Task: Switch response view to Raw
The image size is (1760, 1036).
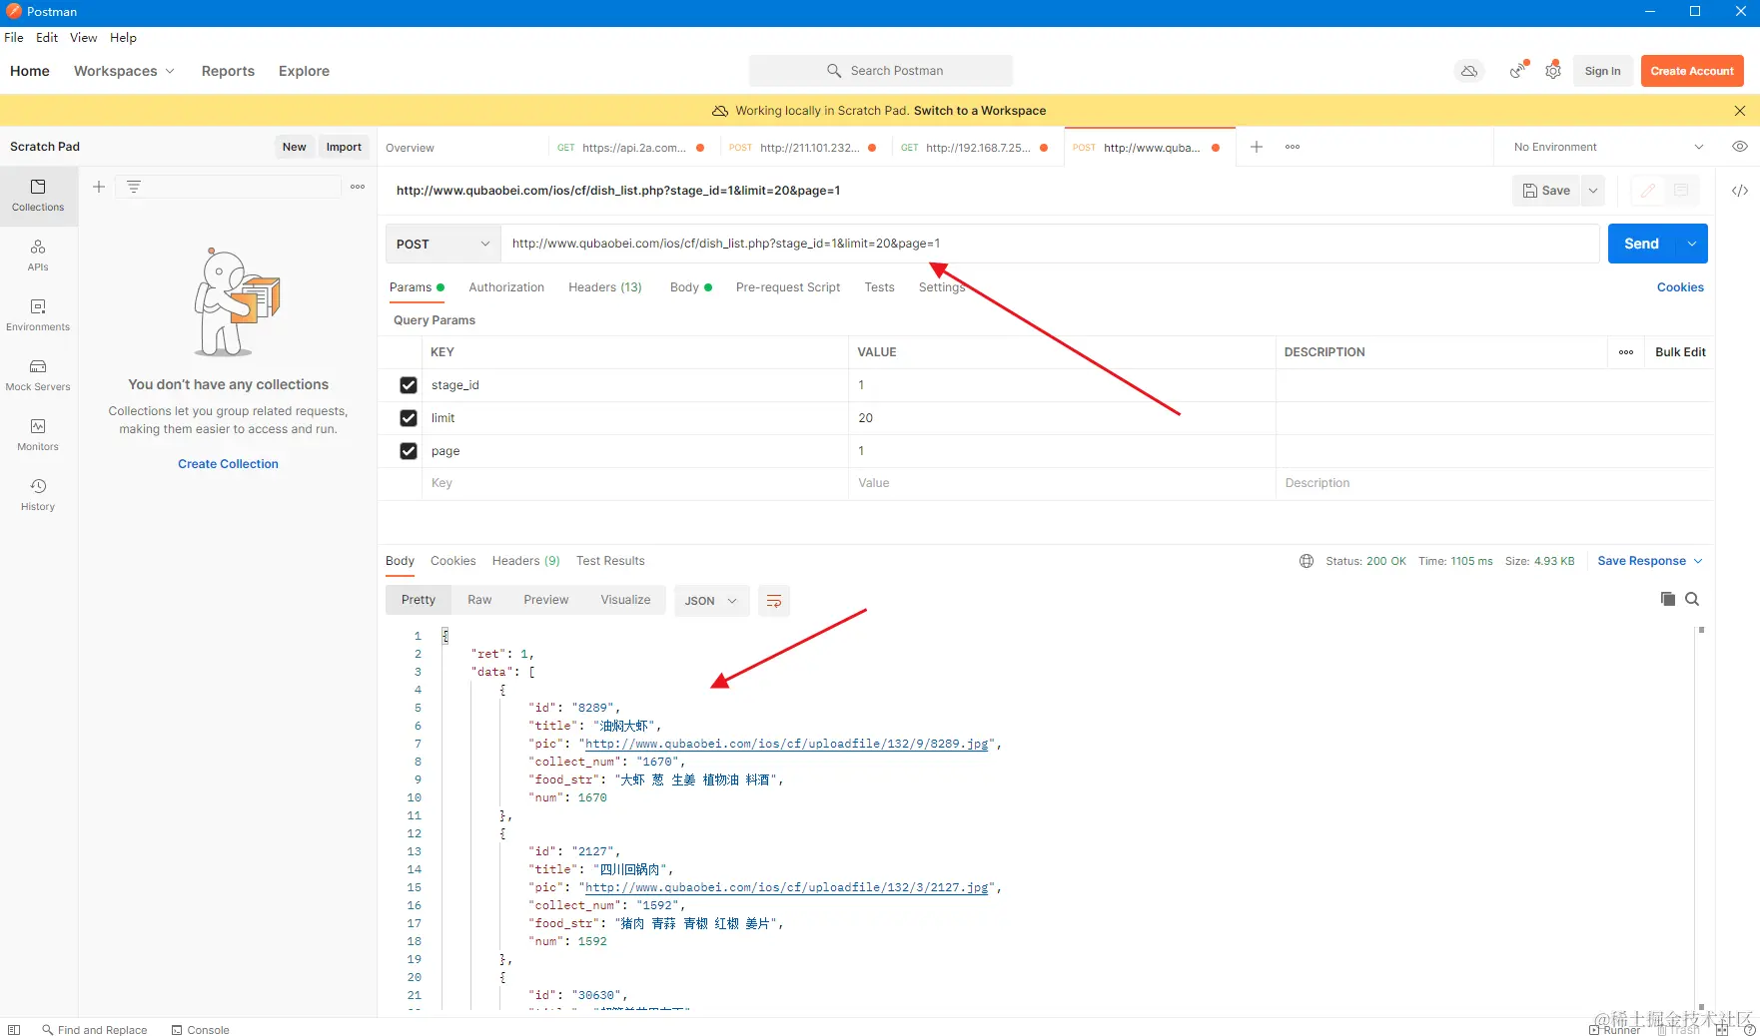Action: [479, 600]
